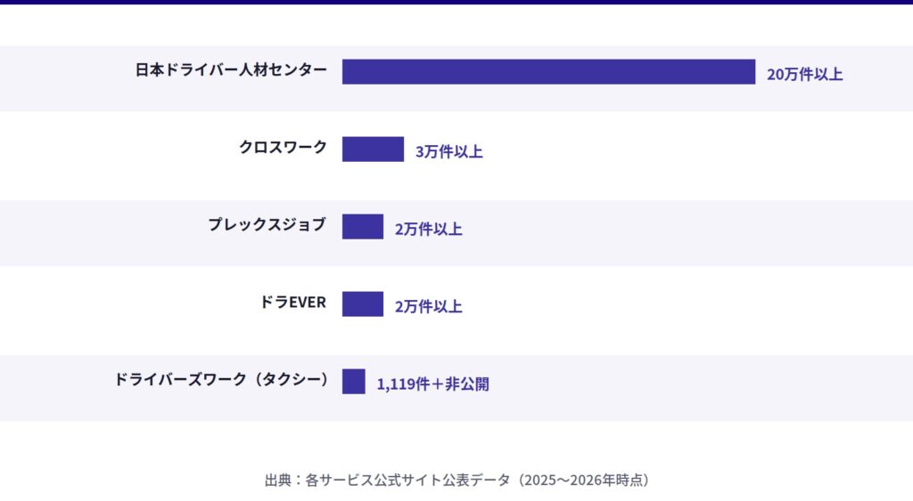Select the longest bar for 日本ドライバー人材センター
This screenshot has width=913, height=501.
click(548, 72)
